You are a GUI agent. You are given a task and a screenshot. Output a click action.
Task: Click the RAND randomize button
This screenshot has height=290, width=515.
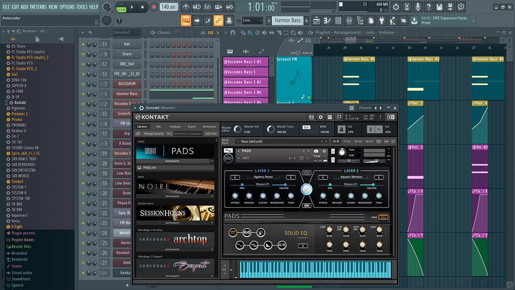[x=306, y=173]
